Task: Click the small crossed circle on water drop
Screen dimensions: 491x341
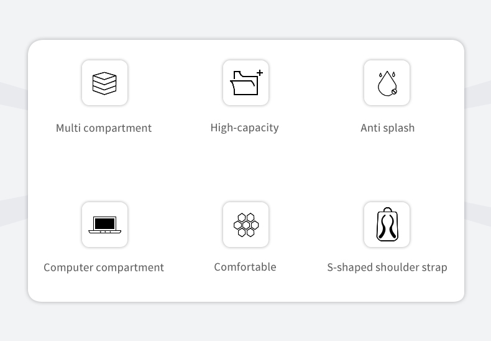Action: click(394, 91)
